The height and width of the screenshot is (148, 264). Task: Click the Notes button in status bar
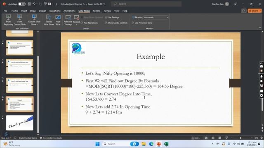(x=196, y=138)
